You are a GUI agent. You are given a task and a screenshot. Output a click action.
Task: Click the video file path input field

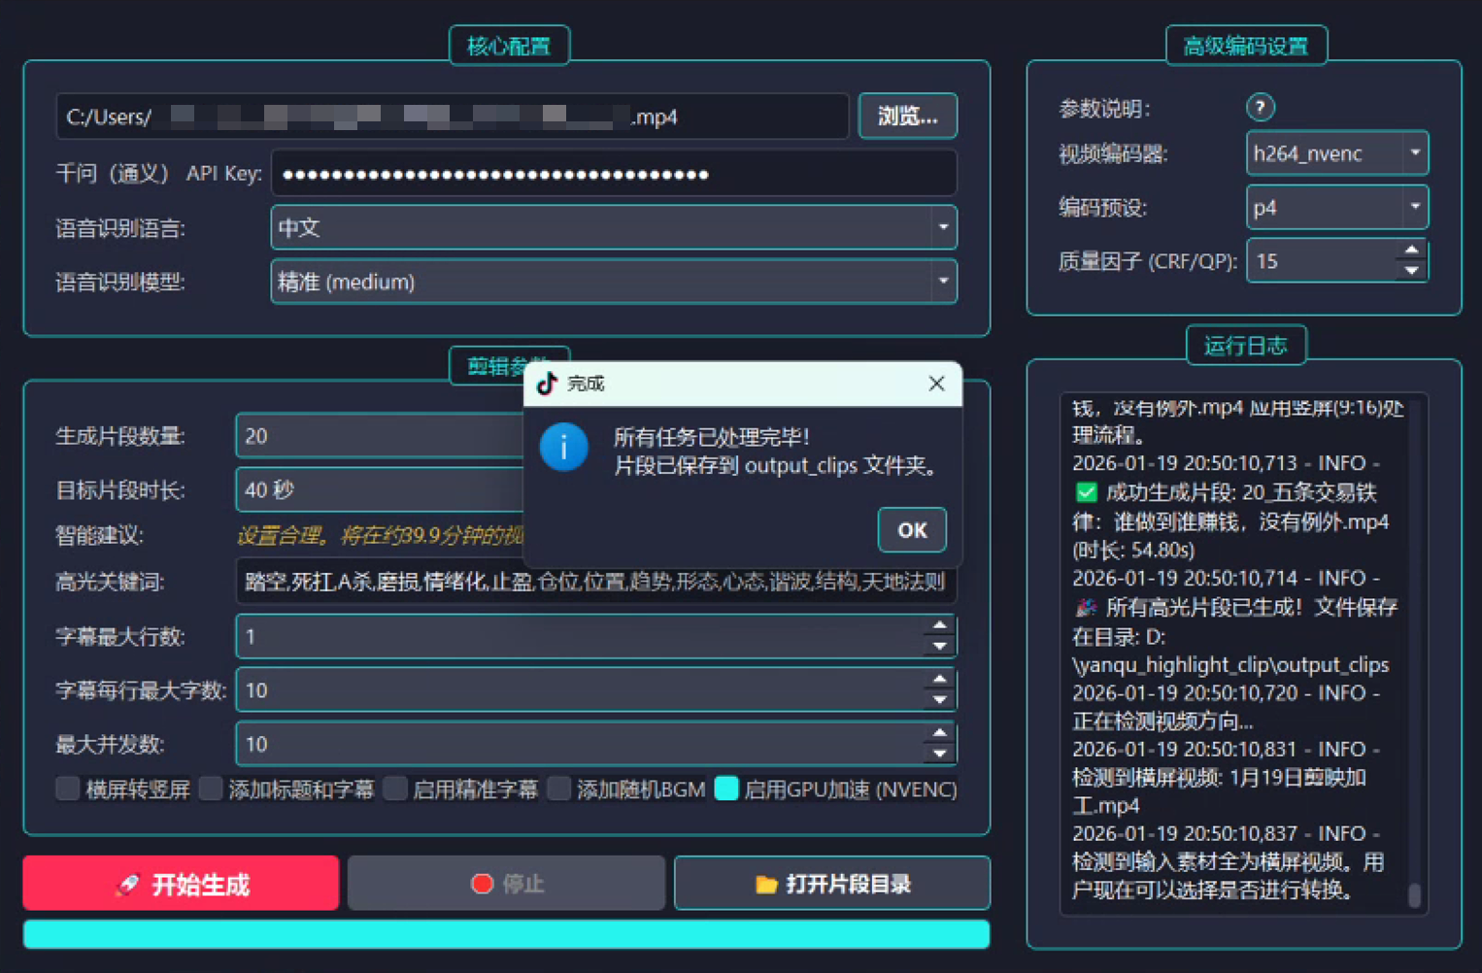(453, 117)
